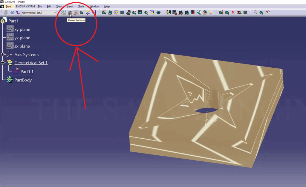Image resolution: width=306 pixels, height=187 pixels.
Task: Click the PartBody gear icon in tree
Action: [x=10, y=80]
